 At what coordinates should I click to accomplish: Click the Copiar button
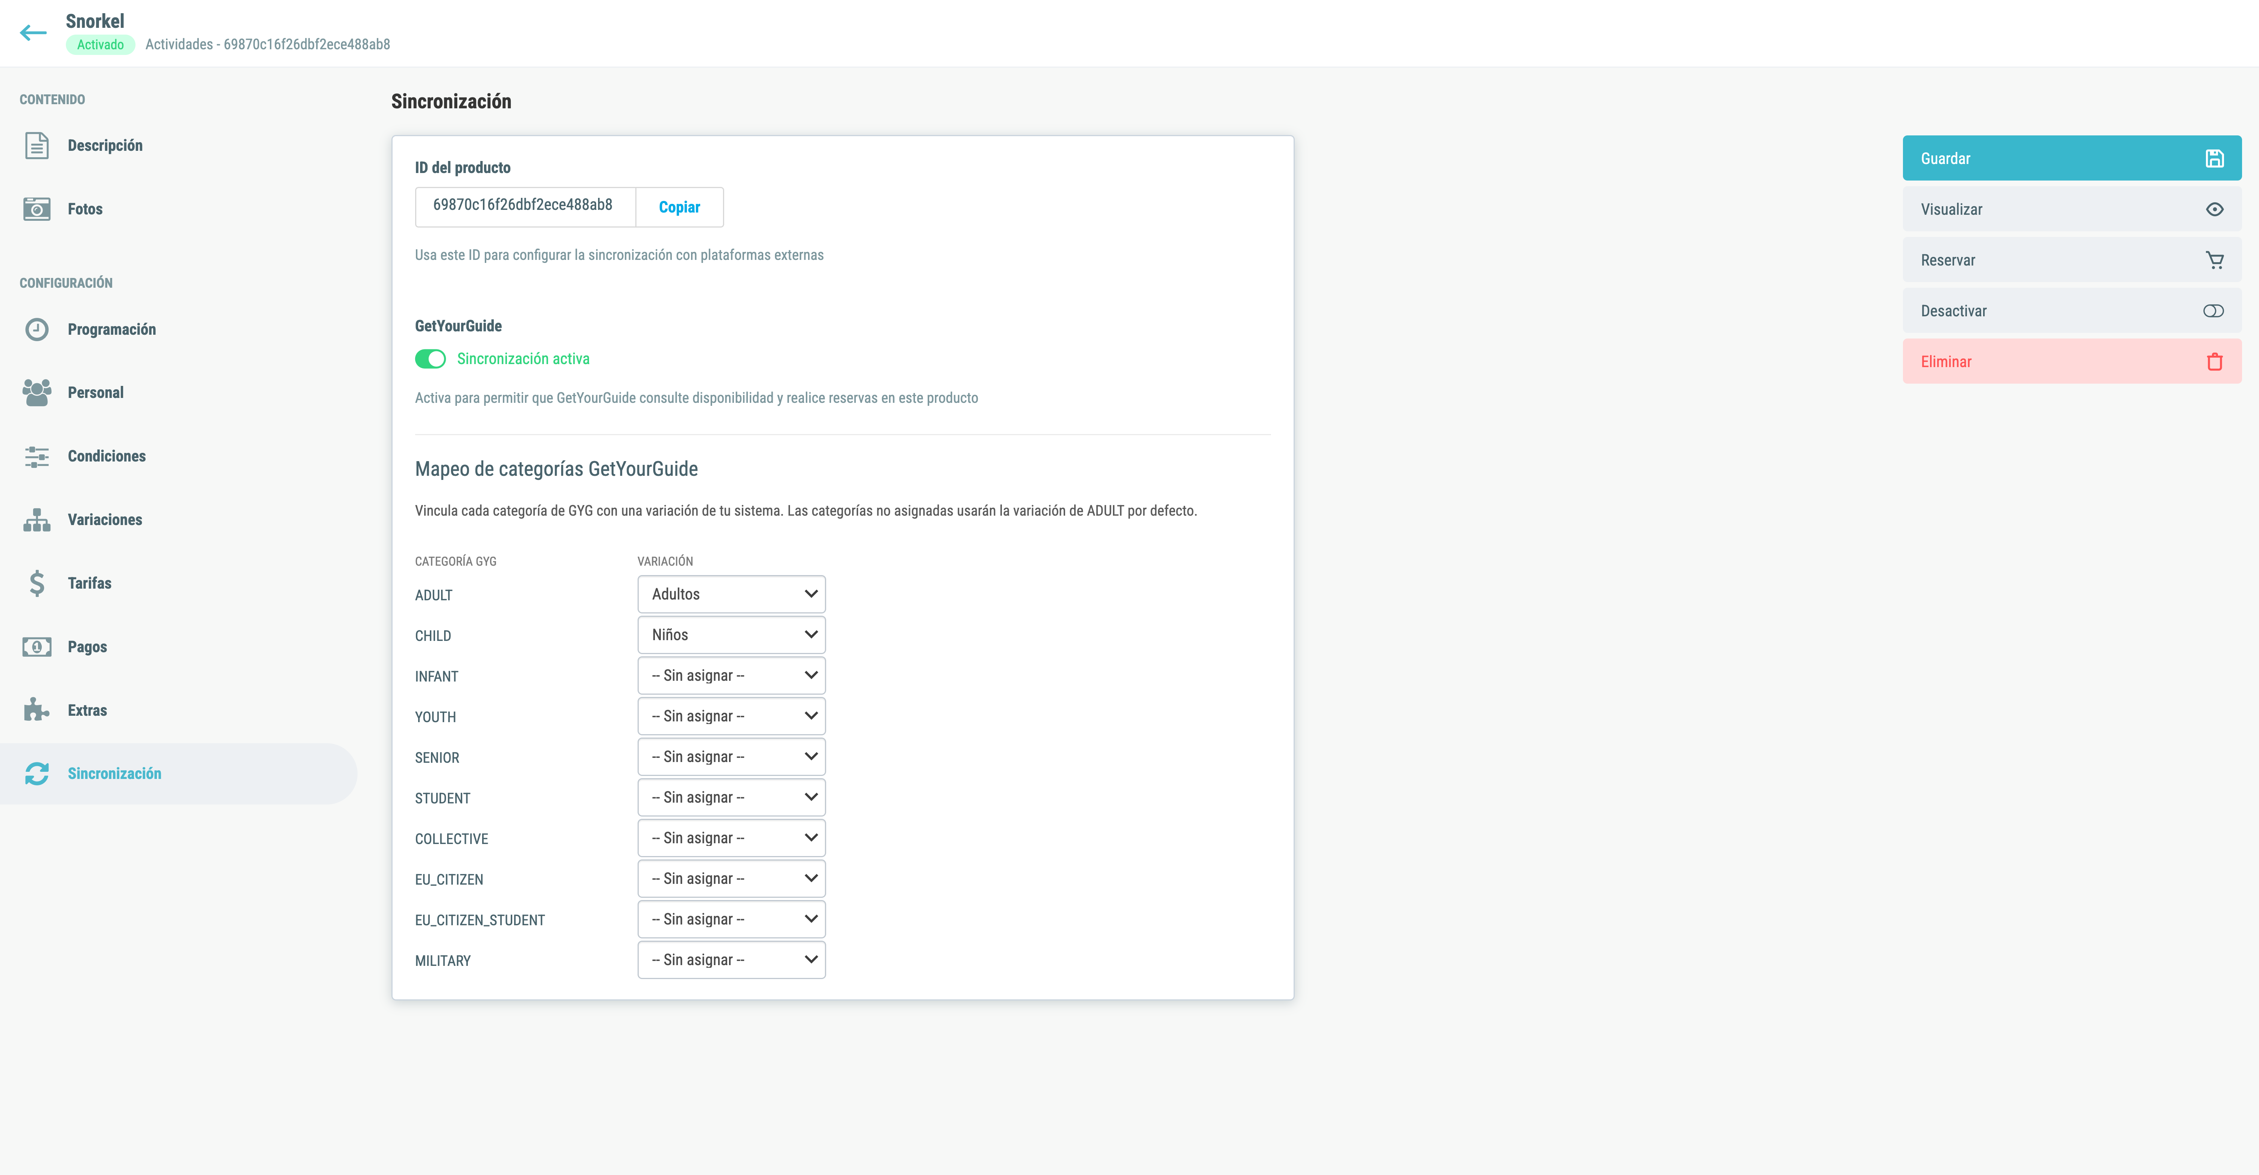coord(680,207)
